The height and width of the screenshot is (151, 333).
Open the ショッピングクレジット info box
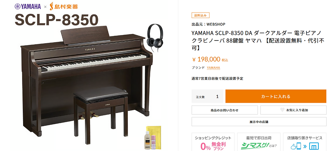(x=213, y=142)
